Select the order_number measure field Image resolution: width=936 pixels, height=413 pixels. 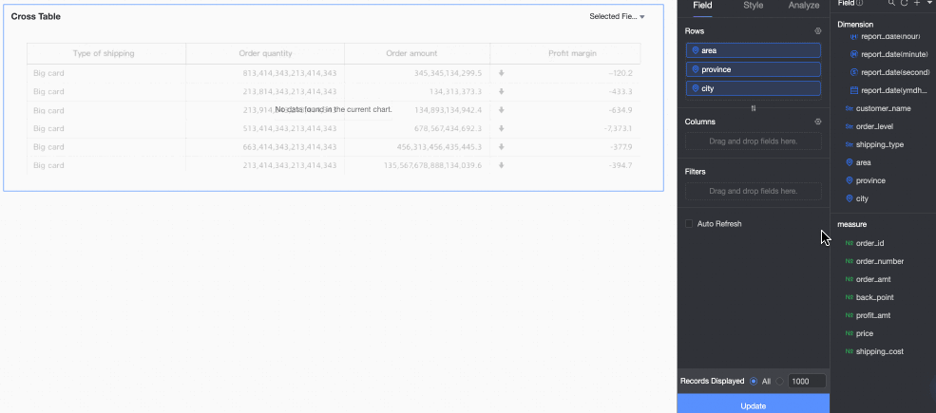pyautogui.click(x=880, y=261)
